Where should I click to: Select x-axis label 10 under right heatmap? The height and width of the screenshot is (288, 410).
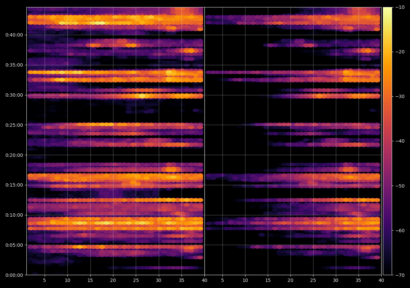[245, 280]
